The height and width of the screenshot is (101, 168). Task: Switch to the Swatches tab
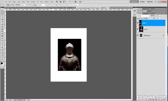tap(146, 9)
